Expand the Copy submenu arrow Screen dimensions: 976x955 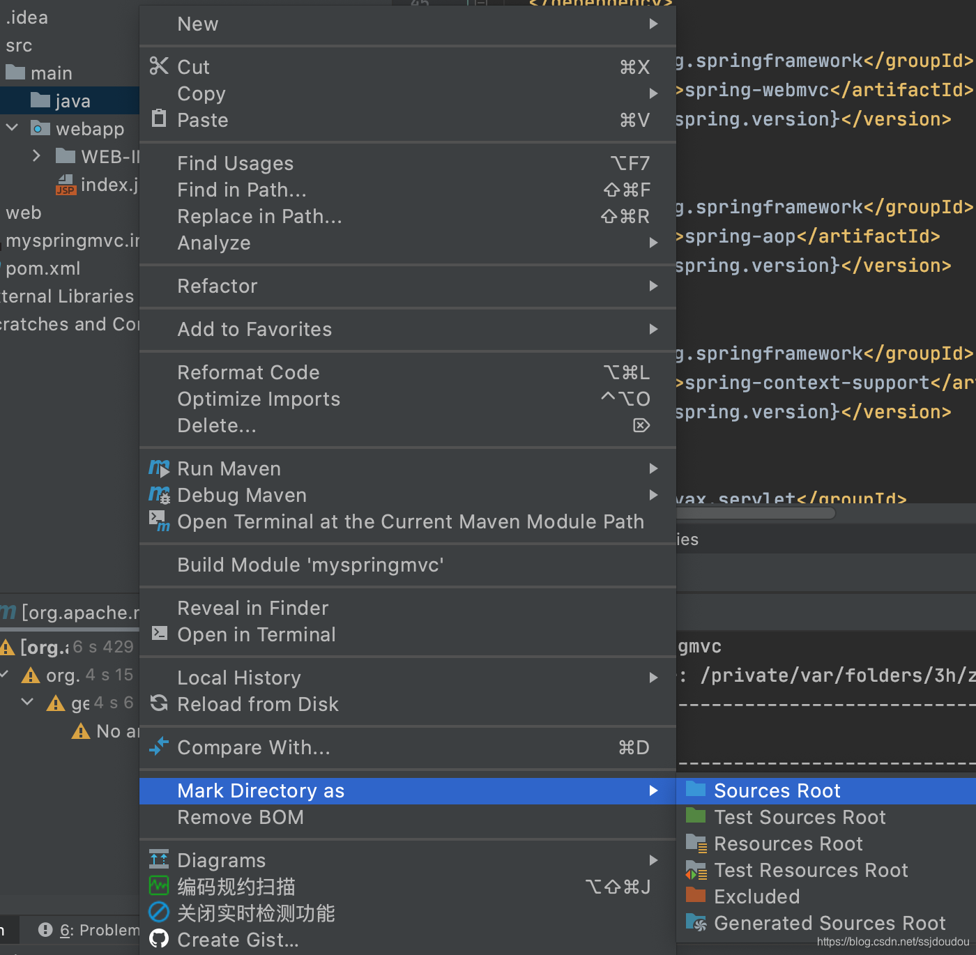[x=653, y=93]
